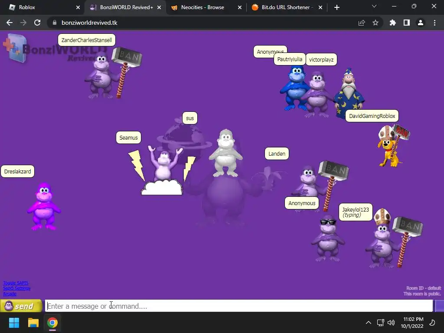Click the Seamus name tag
The height and width of the screenshot is (333, 444).
(128, 137)
